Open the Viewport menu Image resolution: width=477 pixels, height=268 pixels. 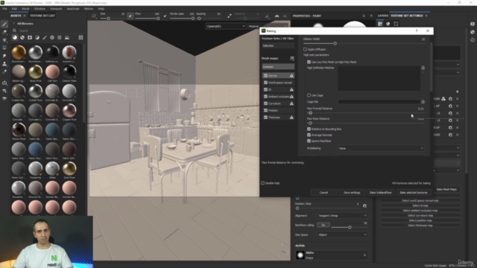point(56,9)
